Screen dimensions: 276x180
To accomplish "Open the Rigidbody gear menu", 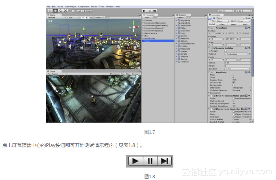I will click(249, 72).
